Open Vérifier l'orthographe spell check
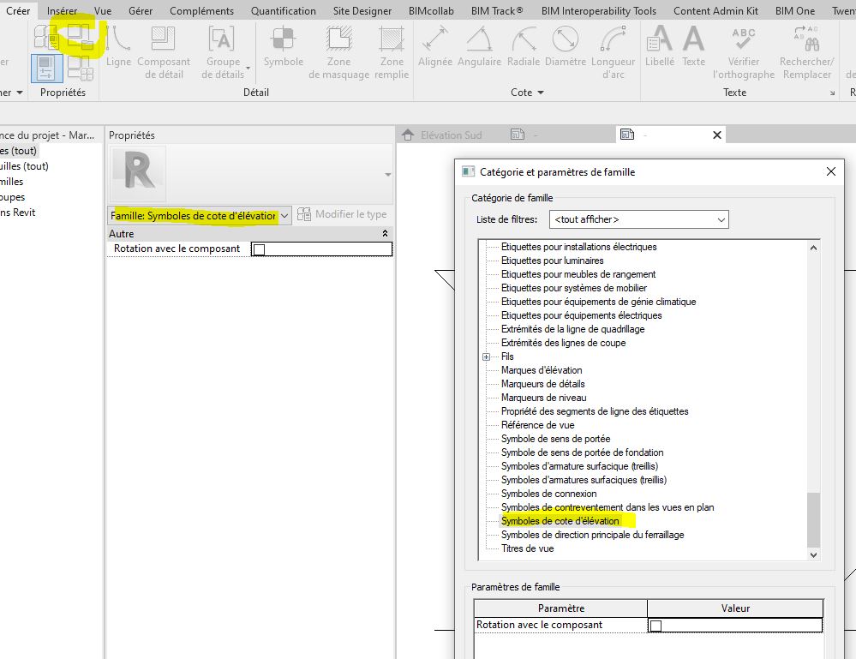 point(743,48)
